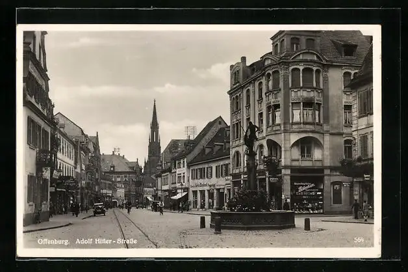Screen dimensions: 408x272
Task: Select the street name caption beside "Offenburg."
Action: click(106, 241)
